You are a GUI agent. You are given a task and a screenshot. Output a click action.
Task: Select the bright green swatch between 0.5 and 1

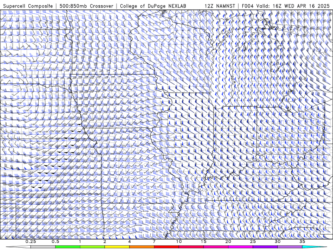pyautogui.click(x=68, y=247)
